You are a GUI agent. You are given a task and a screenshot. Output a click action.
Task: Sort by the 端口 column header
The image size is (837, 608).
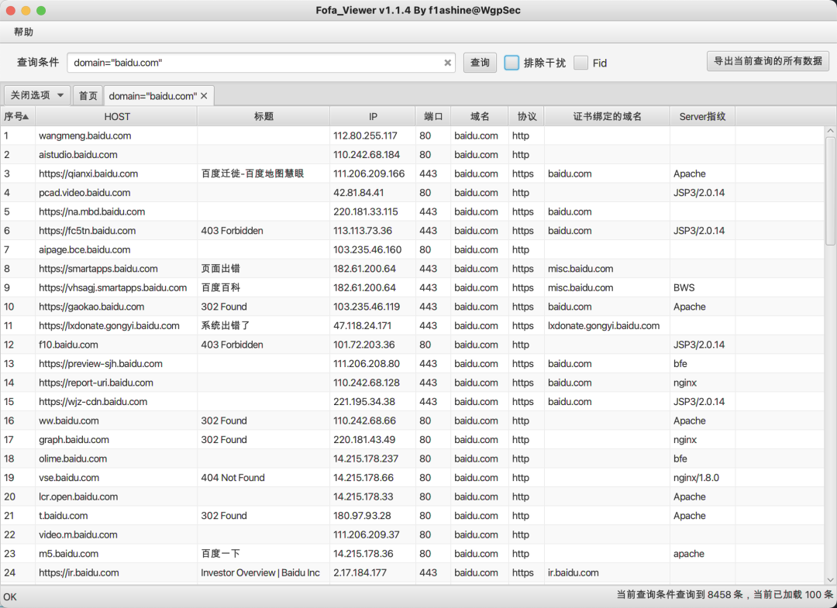[433, 116]
